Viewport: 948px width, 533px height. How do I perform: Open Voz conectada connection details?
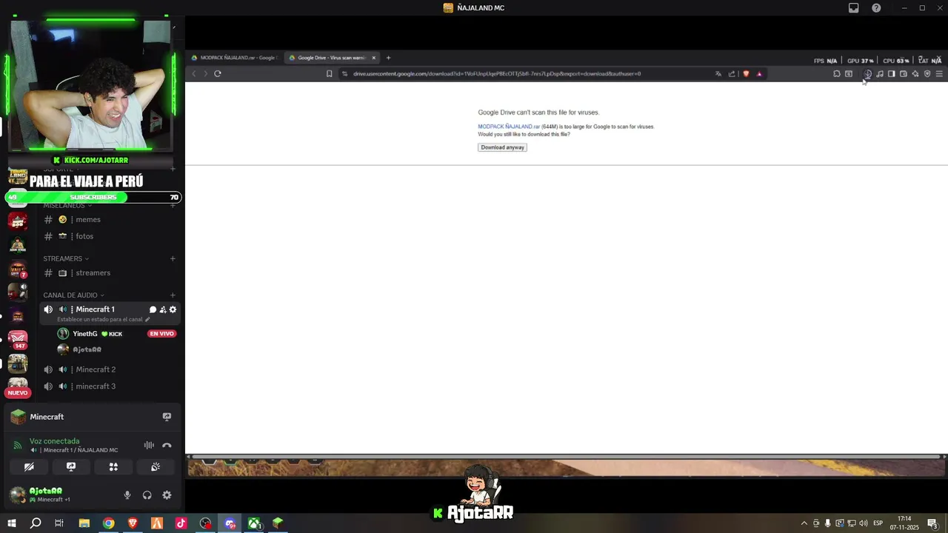click(54, 441)
